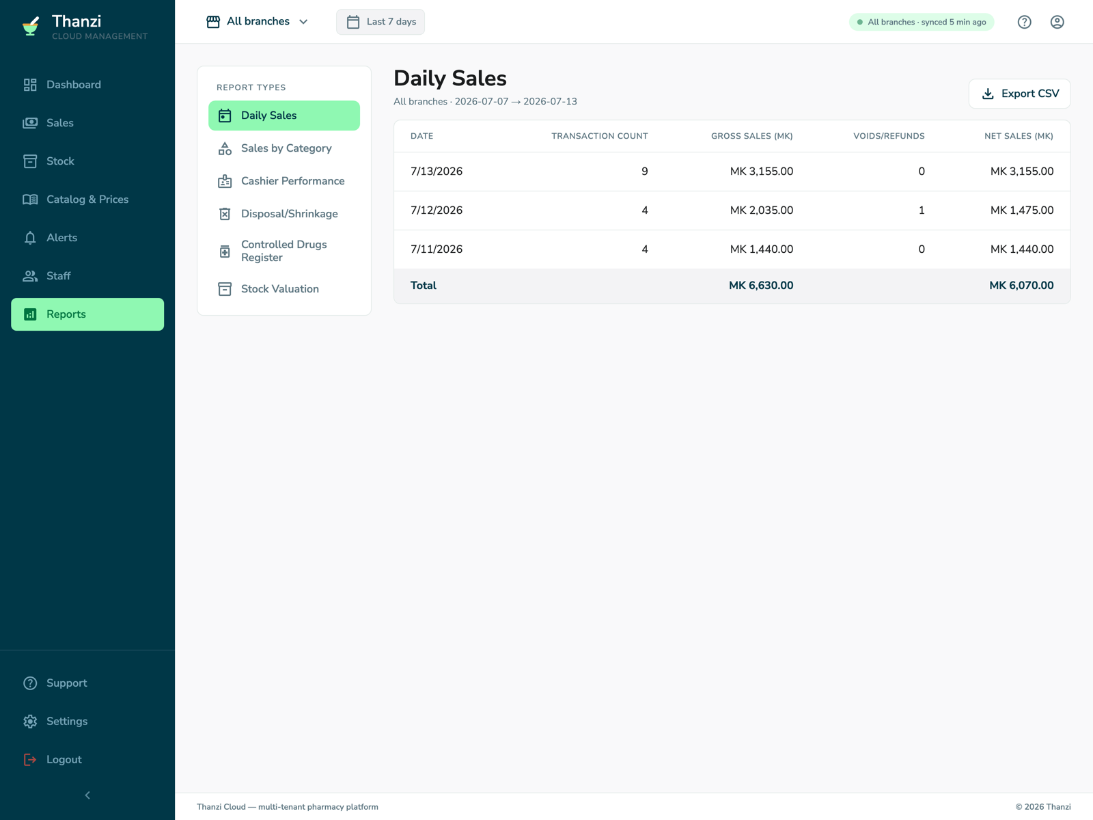Expand the All branches dropdown chevron
Viewport: 1093px width, 820px height.
303,22
